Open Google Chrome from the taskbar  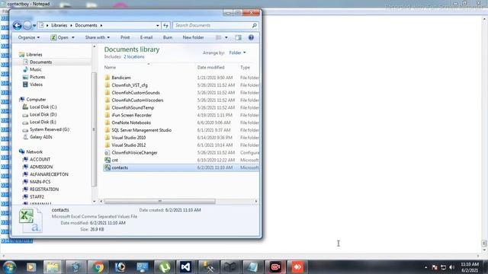point(98,267)
